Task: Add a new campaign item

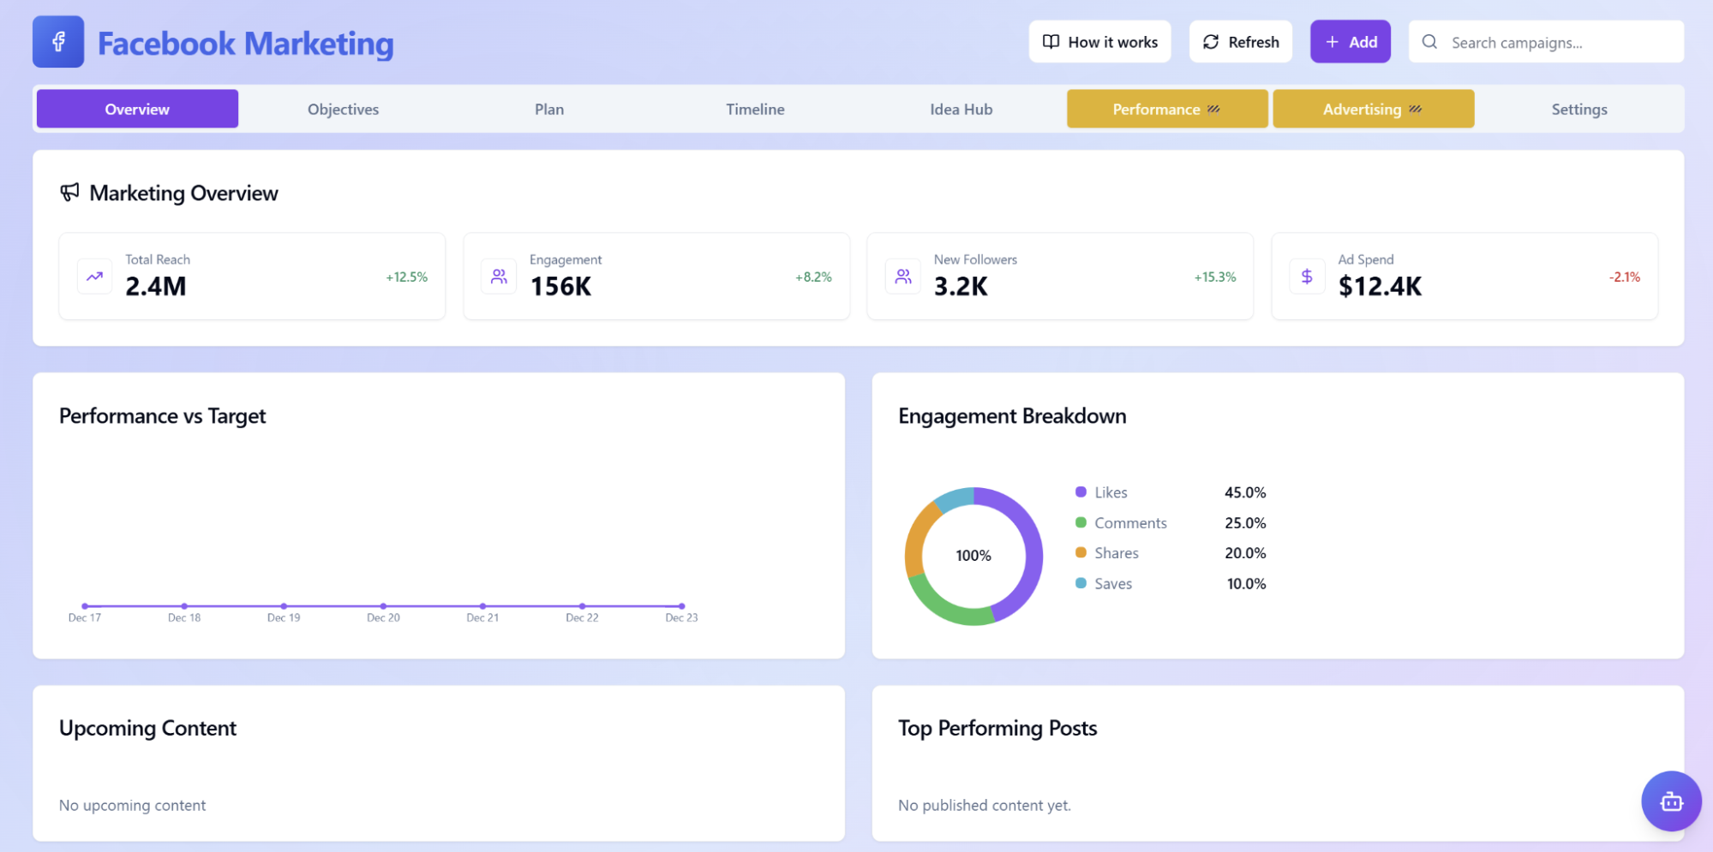Action: click(1350, 42)
